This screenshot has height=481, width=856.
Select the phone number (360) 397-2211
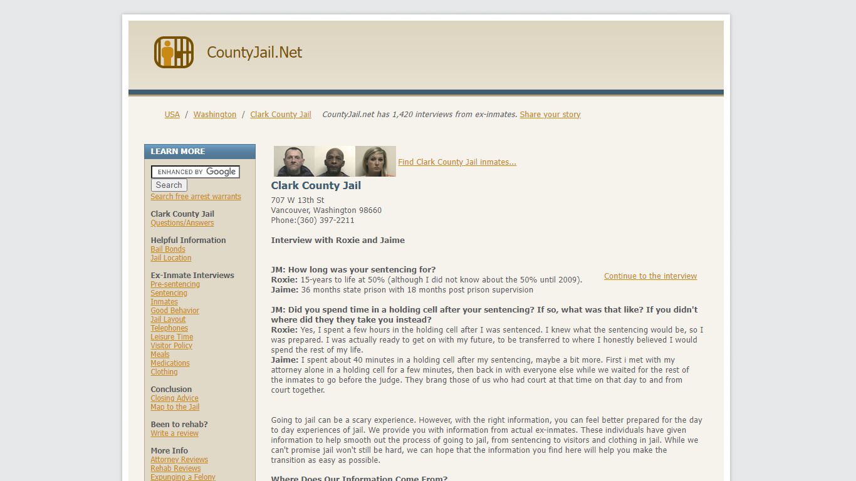pos(326,220)
